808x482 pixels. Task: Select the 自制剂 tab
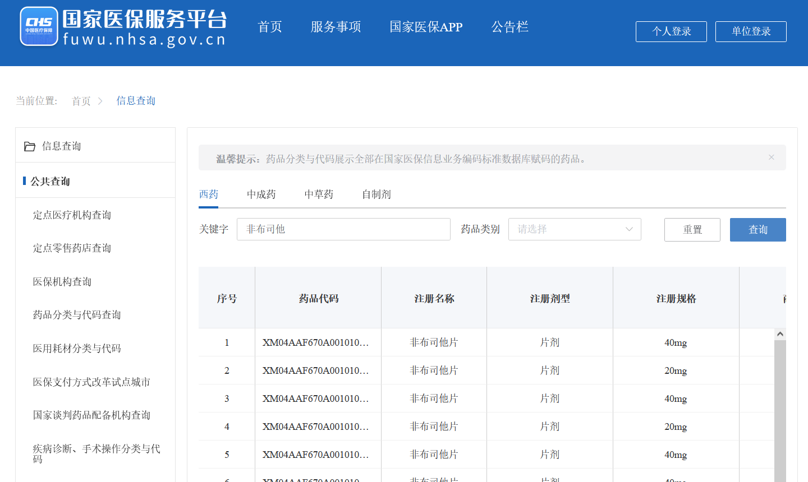coord(376,194)
